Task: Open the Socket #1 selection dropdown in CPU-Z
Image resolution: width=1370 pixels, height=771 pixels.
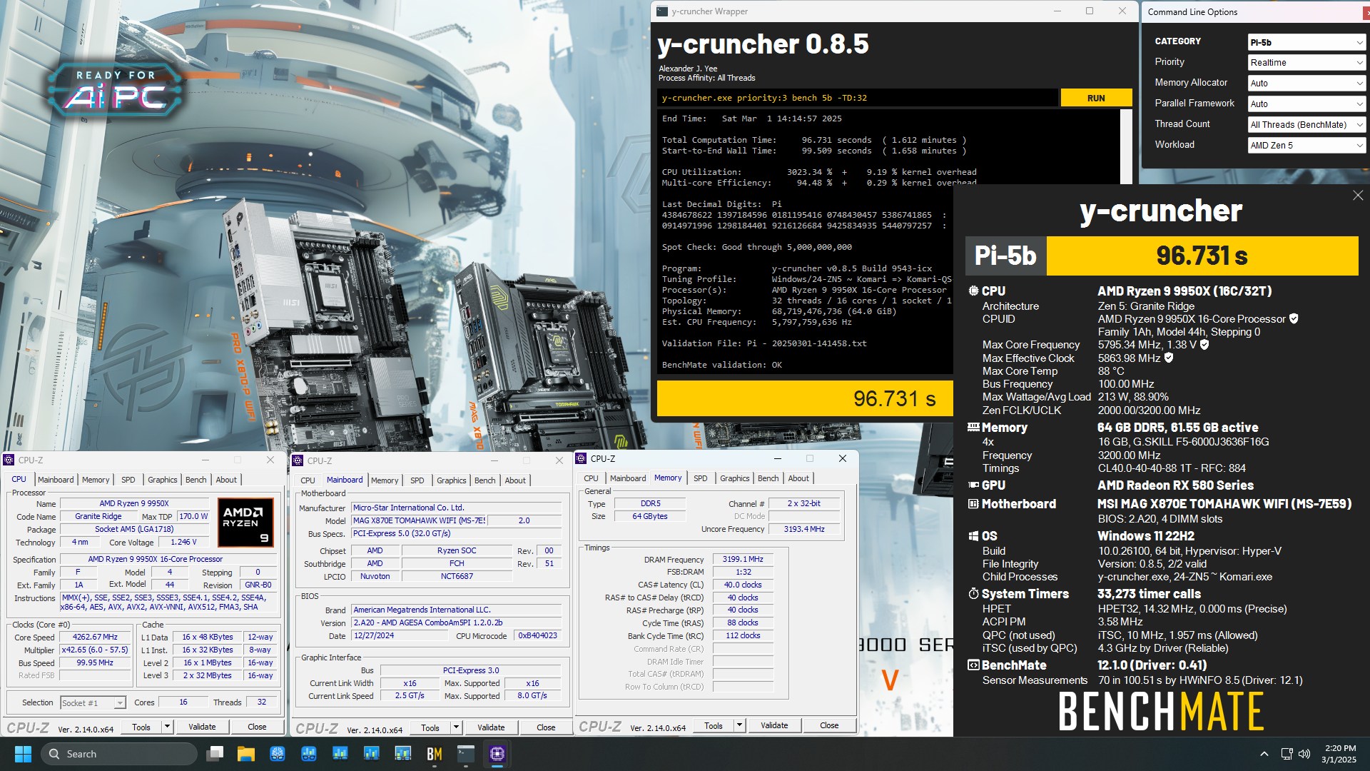Action: [93, 703]
